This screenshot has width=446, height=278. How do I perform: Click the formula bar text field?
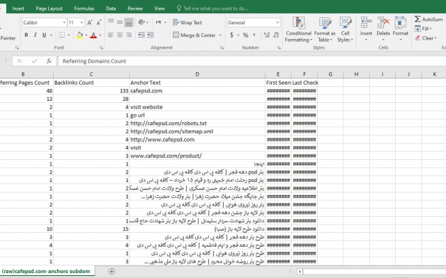click(252, 61)
